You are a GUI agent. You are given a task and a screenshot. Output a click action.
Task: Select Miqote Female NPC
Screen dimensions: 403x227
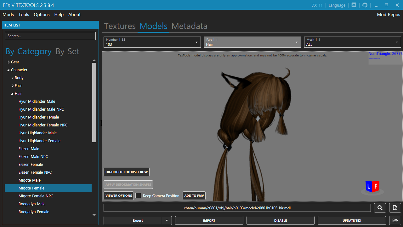[x=36, y=196]
